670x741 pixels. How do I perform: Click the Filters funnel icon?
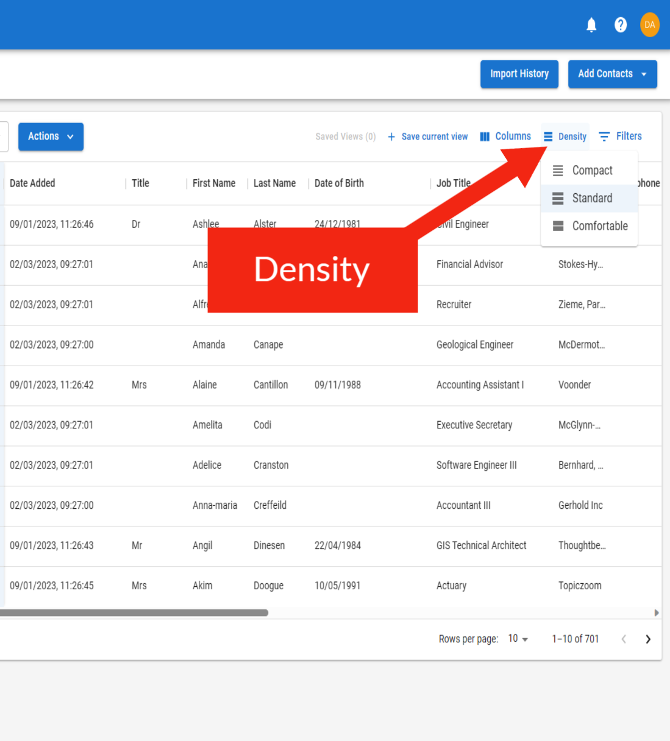coord(604,136)
